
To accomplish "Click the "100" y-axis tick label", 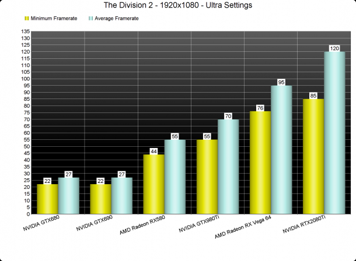I will click(26, 79).
